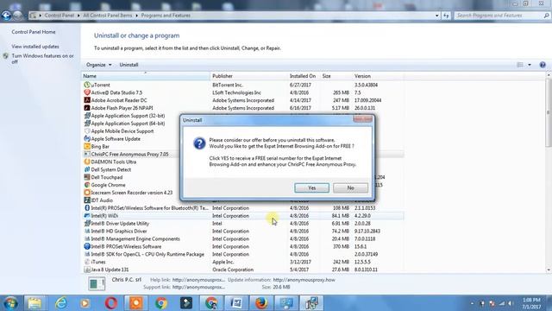The image size is (552, 311).
Task: Click the address bar refresh button
Action: tap(446, 16)
